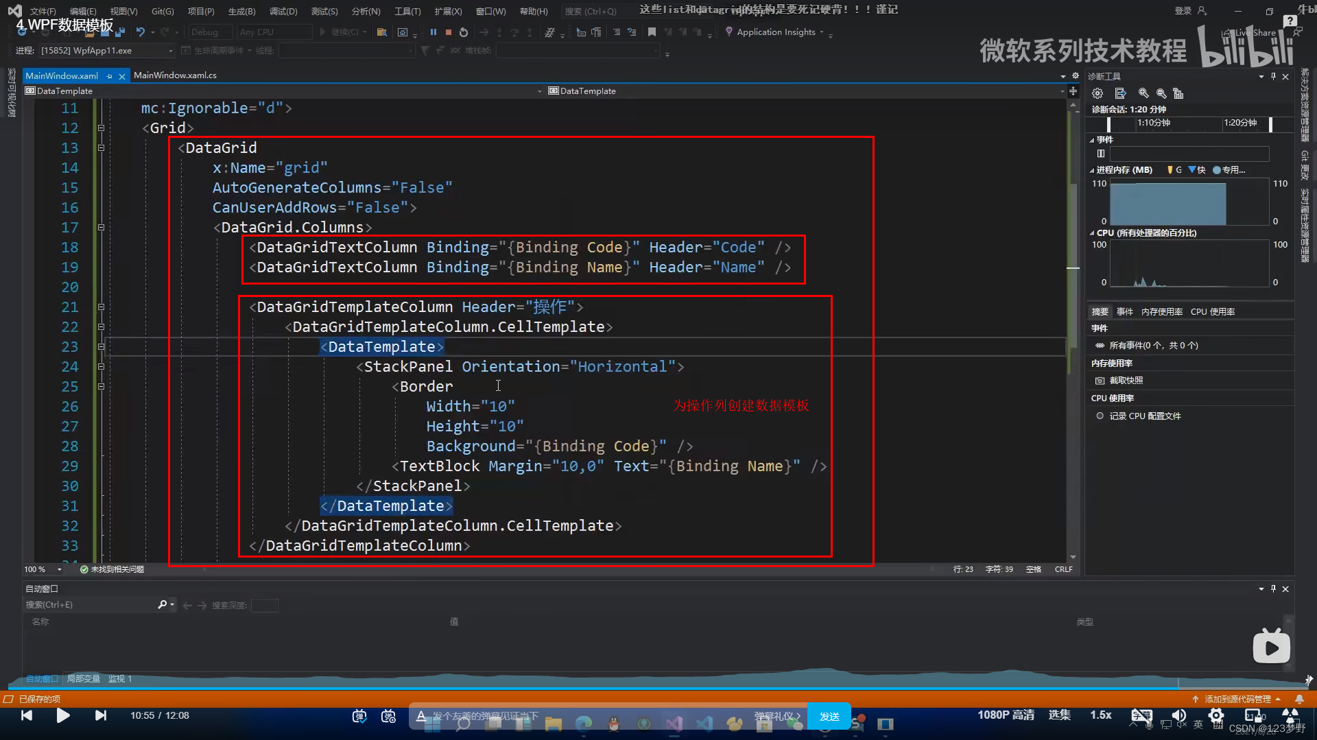The height and width of the screenshot is (740, 1317).
Task: Seek using the video progress bar
Action: (658, 688)
